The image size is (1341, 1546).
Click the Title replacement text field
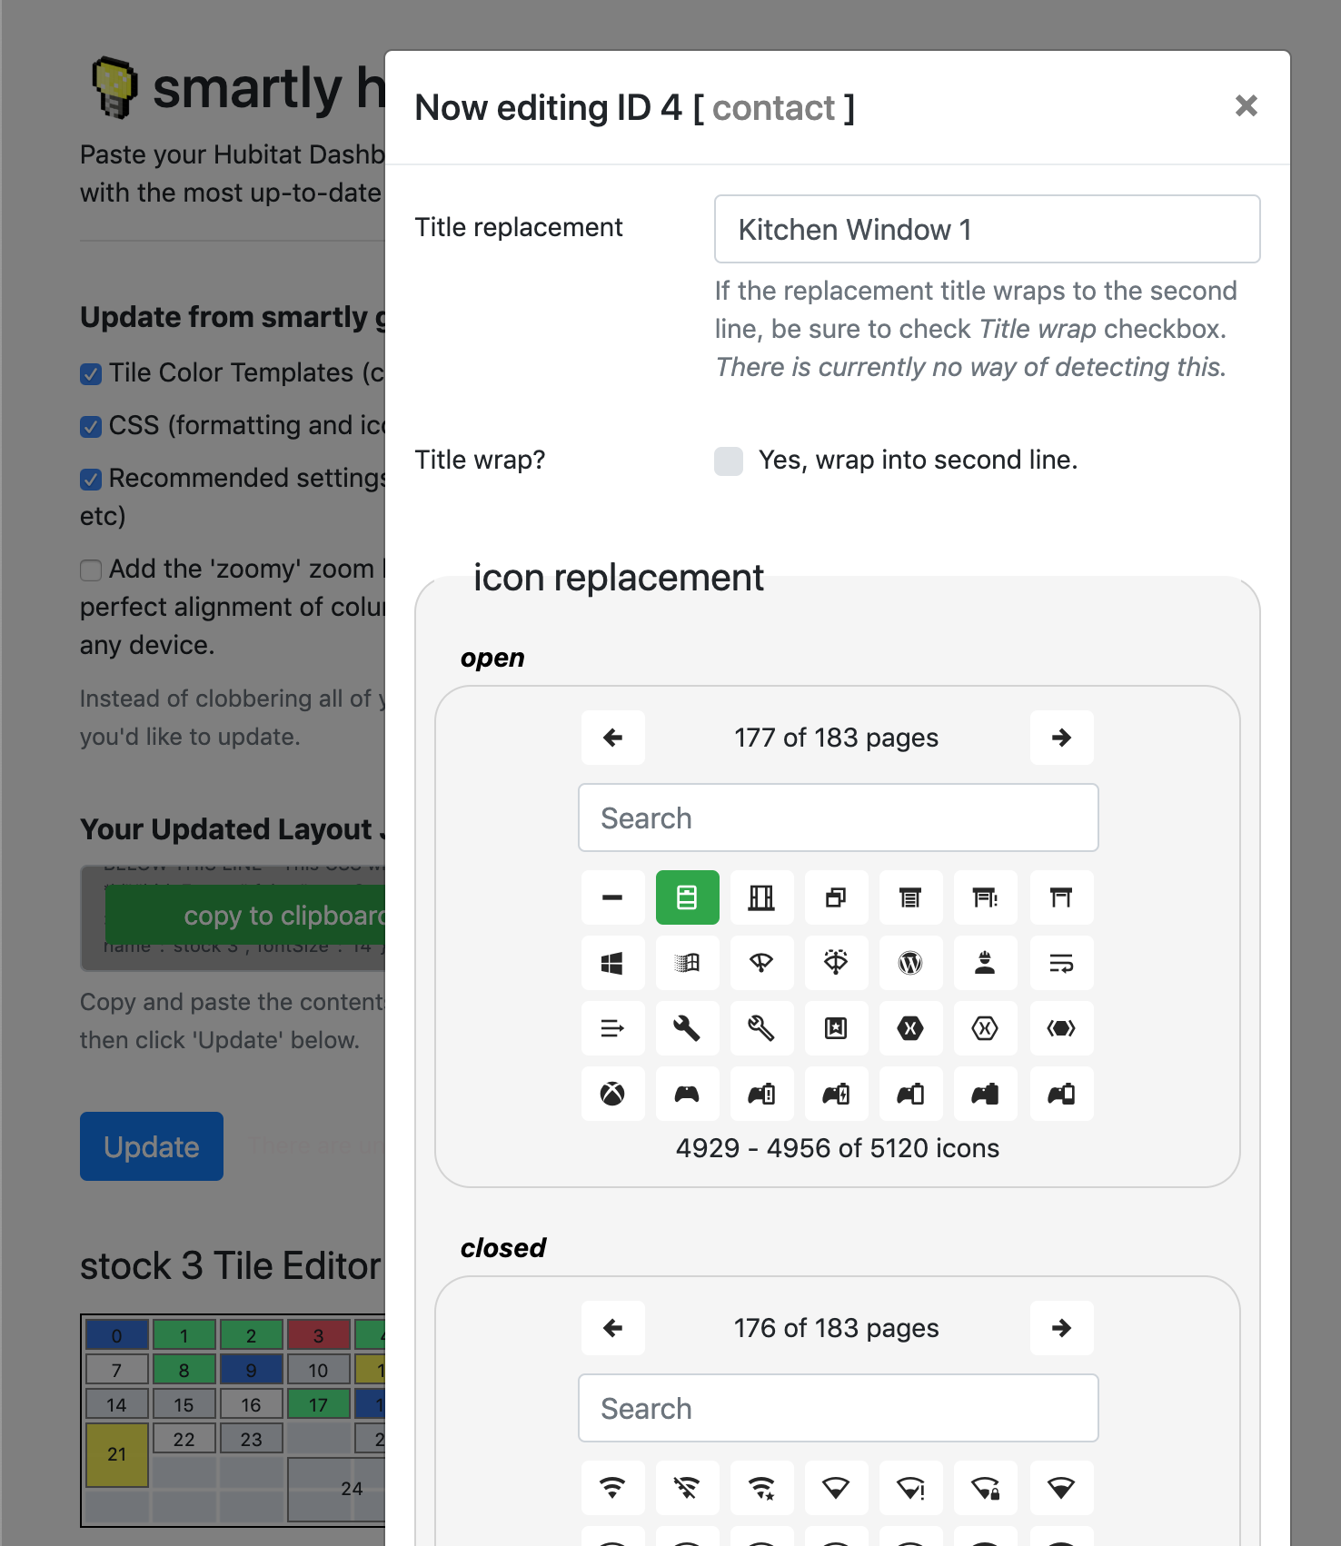(987, 229)
